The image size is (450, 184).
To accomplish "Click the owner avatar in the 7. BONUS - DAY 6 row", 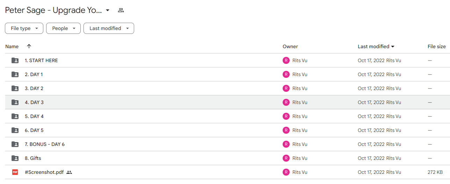I will [x=286, y=144].
